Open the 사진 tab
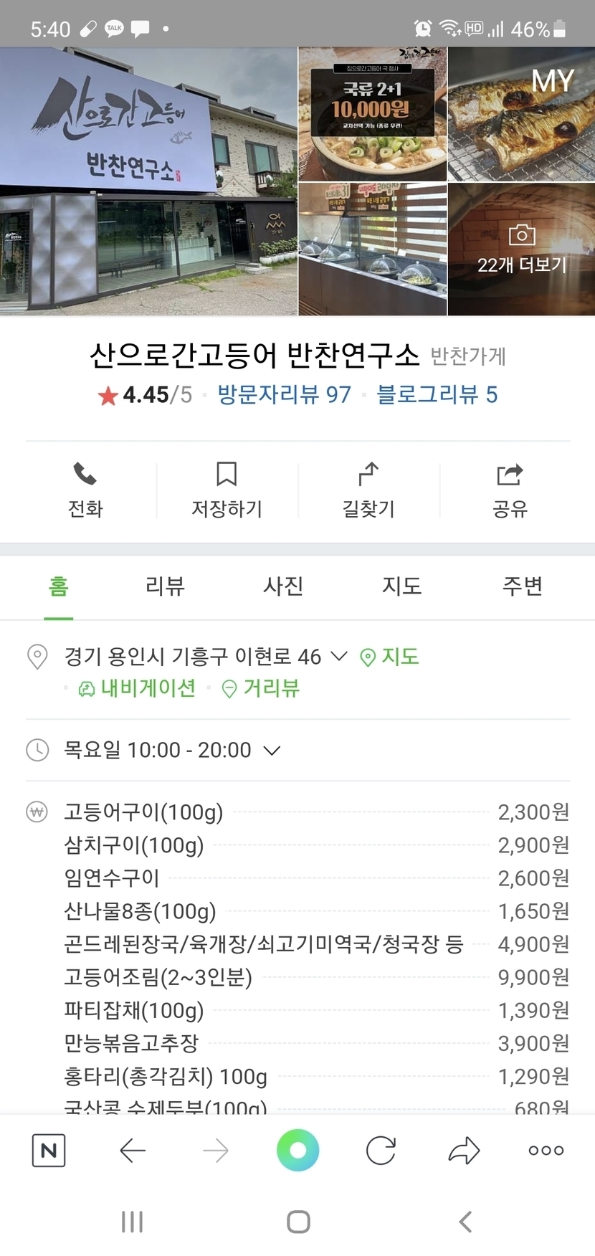The image size is (595, 1256). pyautogui.click(x=283, y=586)
